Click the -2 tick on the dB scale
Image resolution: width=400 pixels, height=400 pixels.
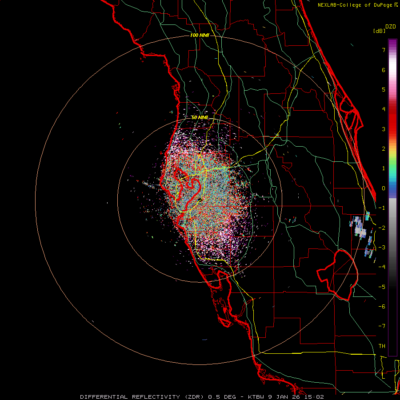tap(382, 228)
